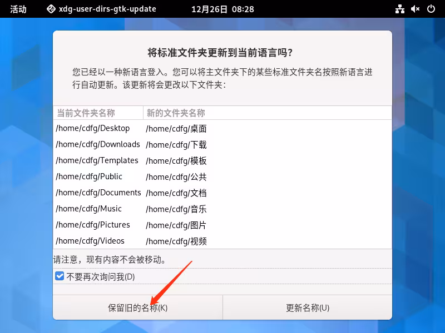Image resolution: width=445 pixels, height=333 pixels.
Task: Select the /home/cdfg/Videos row
Action: pos(222,241)
